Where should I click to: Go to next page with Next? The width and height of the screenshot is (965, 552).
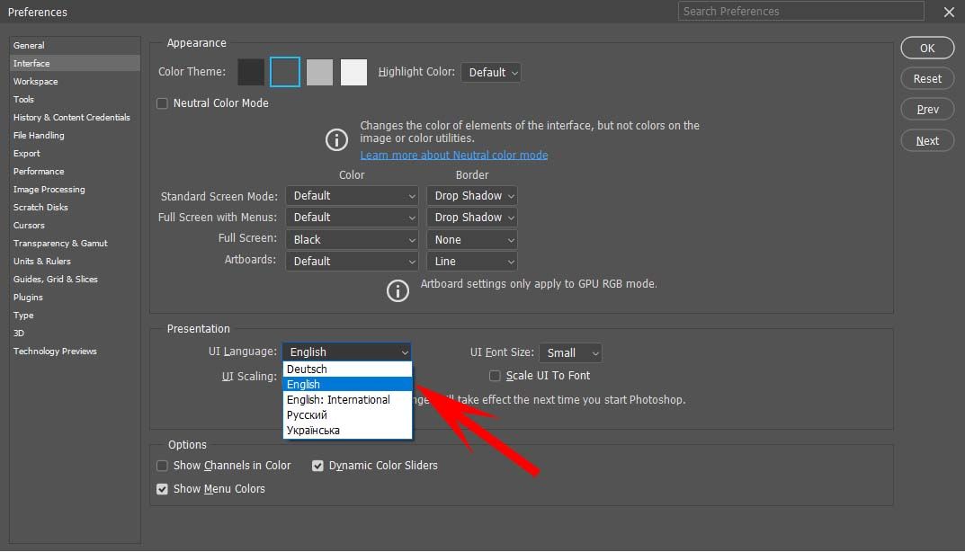(927, 141)
